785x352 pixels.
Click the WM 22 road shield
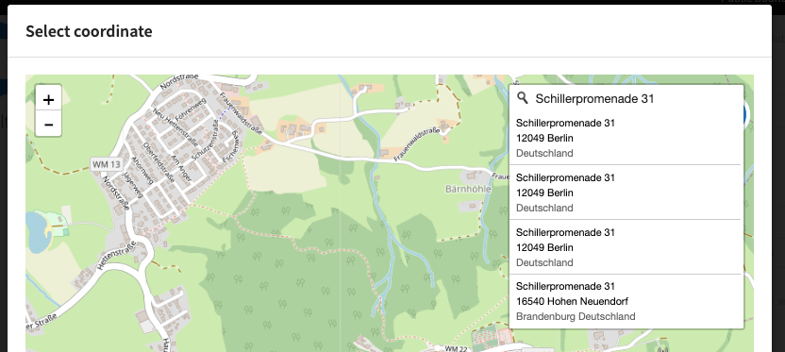pos(452,348)
